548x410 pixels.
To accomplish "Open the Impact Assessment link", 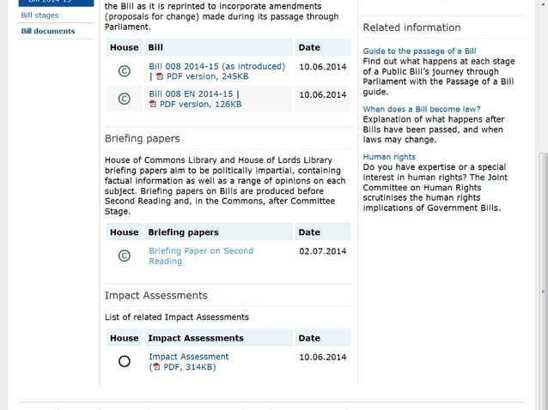I will (x=188, y=356).
